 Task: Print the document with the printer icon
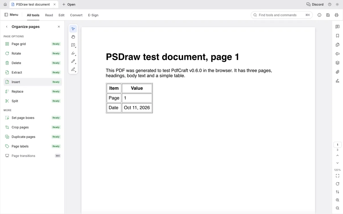(x=336, y=15)
